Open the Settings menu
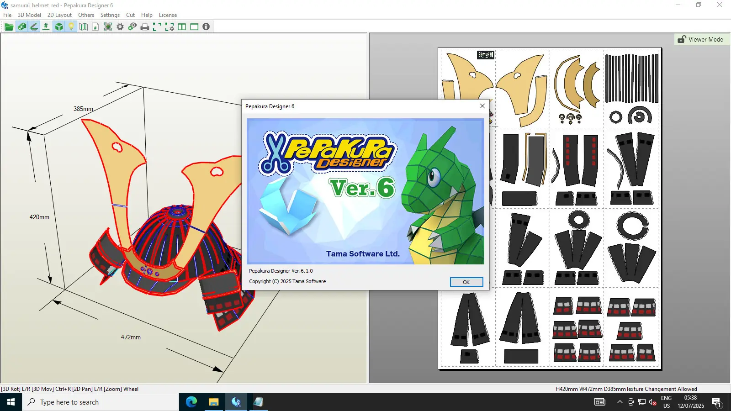Image resolution: width=731 pixels, height=411 pixels. click(x=110, y=15)
